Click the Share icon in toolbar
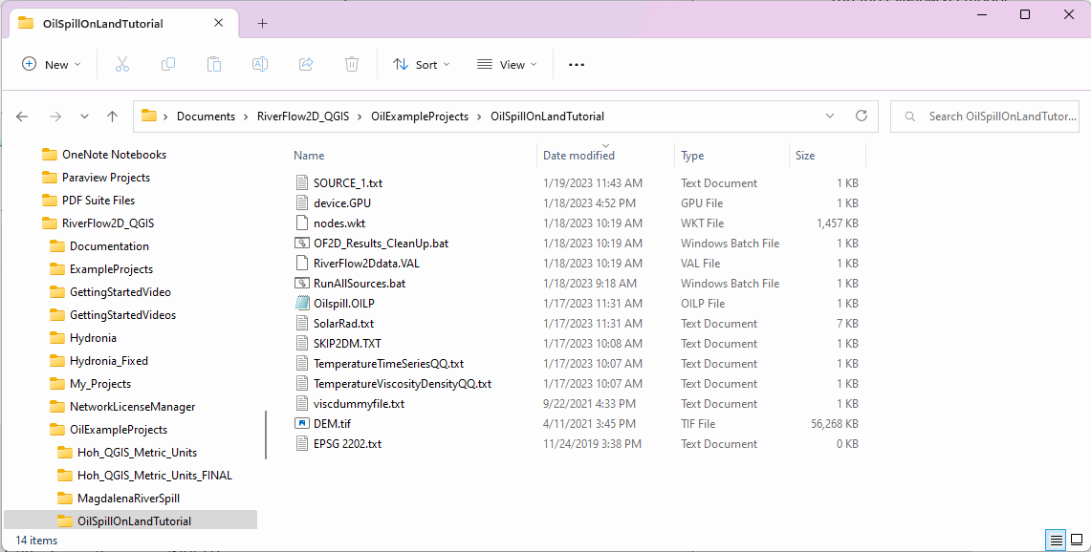Screen dimensions: 1091x552 [x=306, y=65]
